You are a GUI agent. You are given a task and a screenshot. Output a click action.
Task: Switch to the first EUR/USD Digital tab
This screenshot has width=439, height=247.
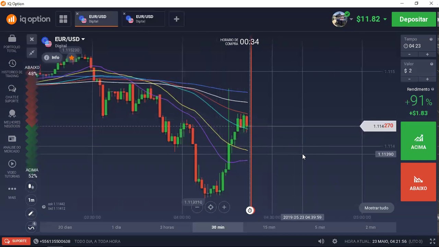click(x=96, y=19)
